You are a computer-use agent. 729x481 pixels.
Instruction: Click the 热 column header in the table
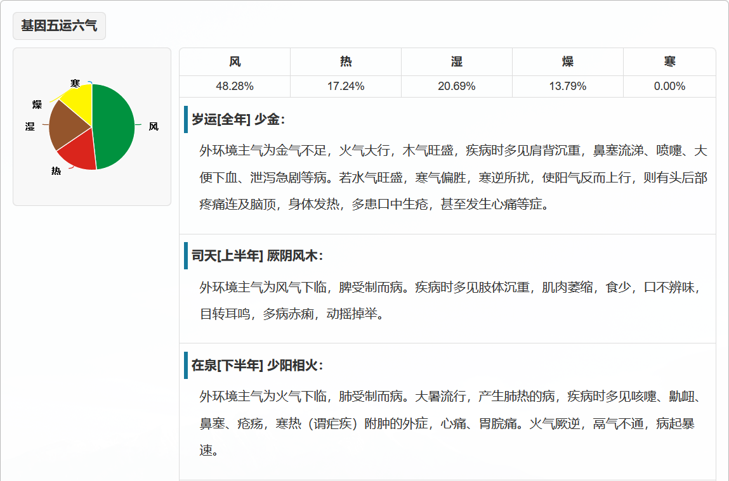coord(346,61)
